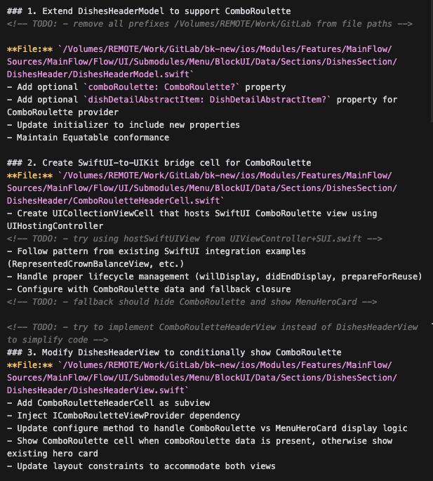
Task: Click the "Update layout constraints" bullet
Action: (x=141, y=466)
